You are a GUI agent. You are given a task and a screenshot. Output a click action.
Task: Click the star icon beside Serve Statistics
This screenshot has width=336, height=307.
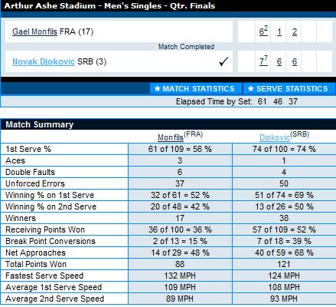pyautogui.click(x=251, y=88)
